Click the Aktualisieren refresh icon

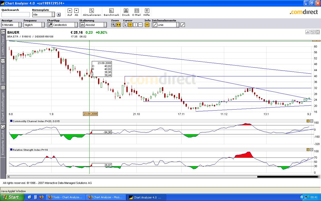(x=92, y=11)
